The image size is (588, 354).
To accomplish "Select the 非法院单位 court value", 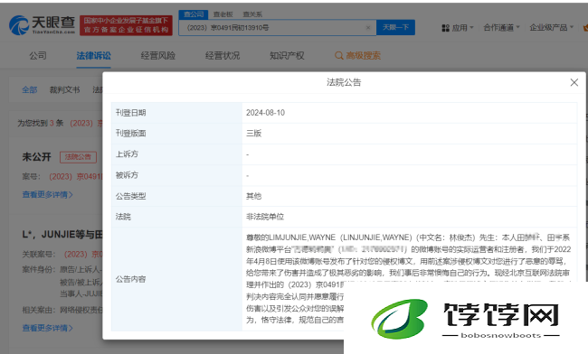I will 265,217.
